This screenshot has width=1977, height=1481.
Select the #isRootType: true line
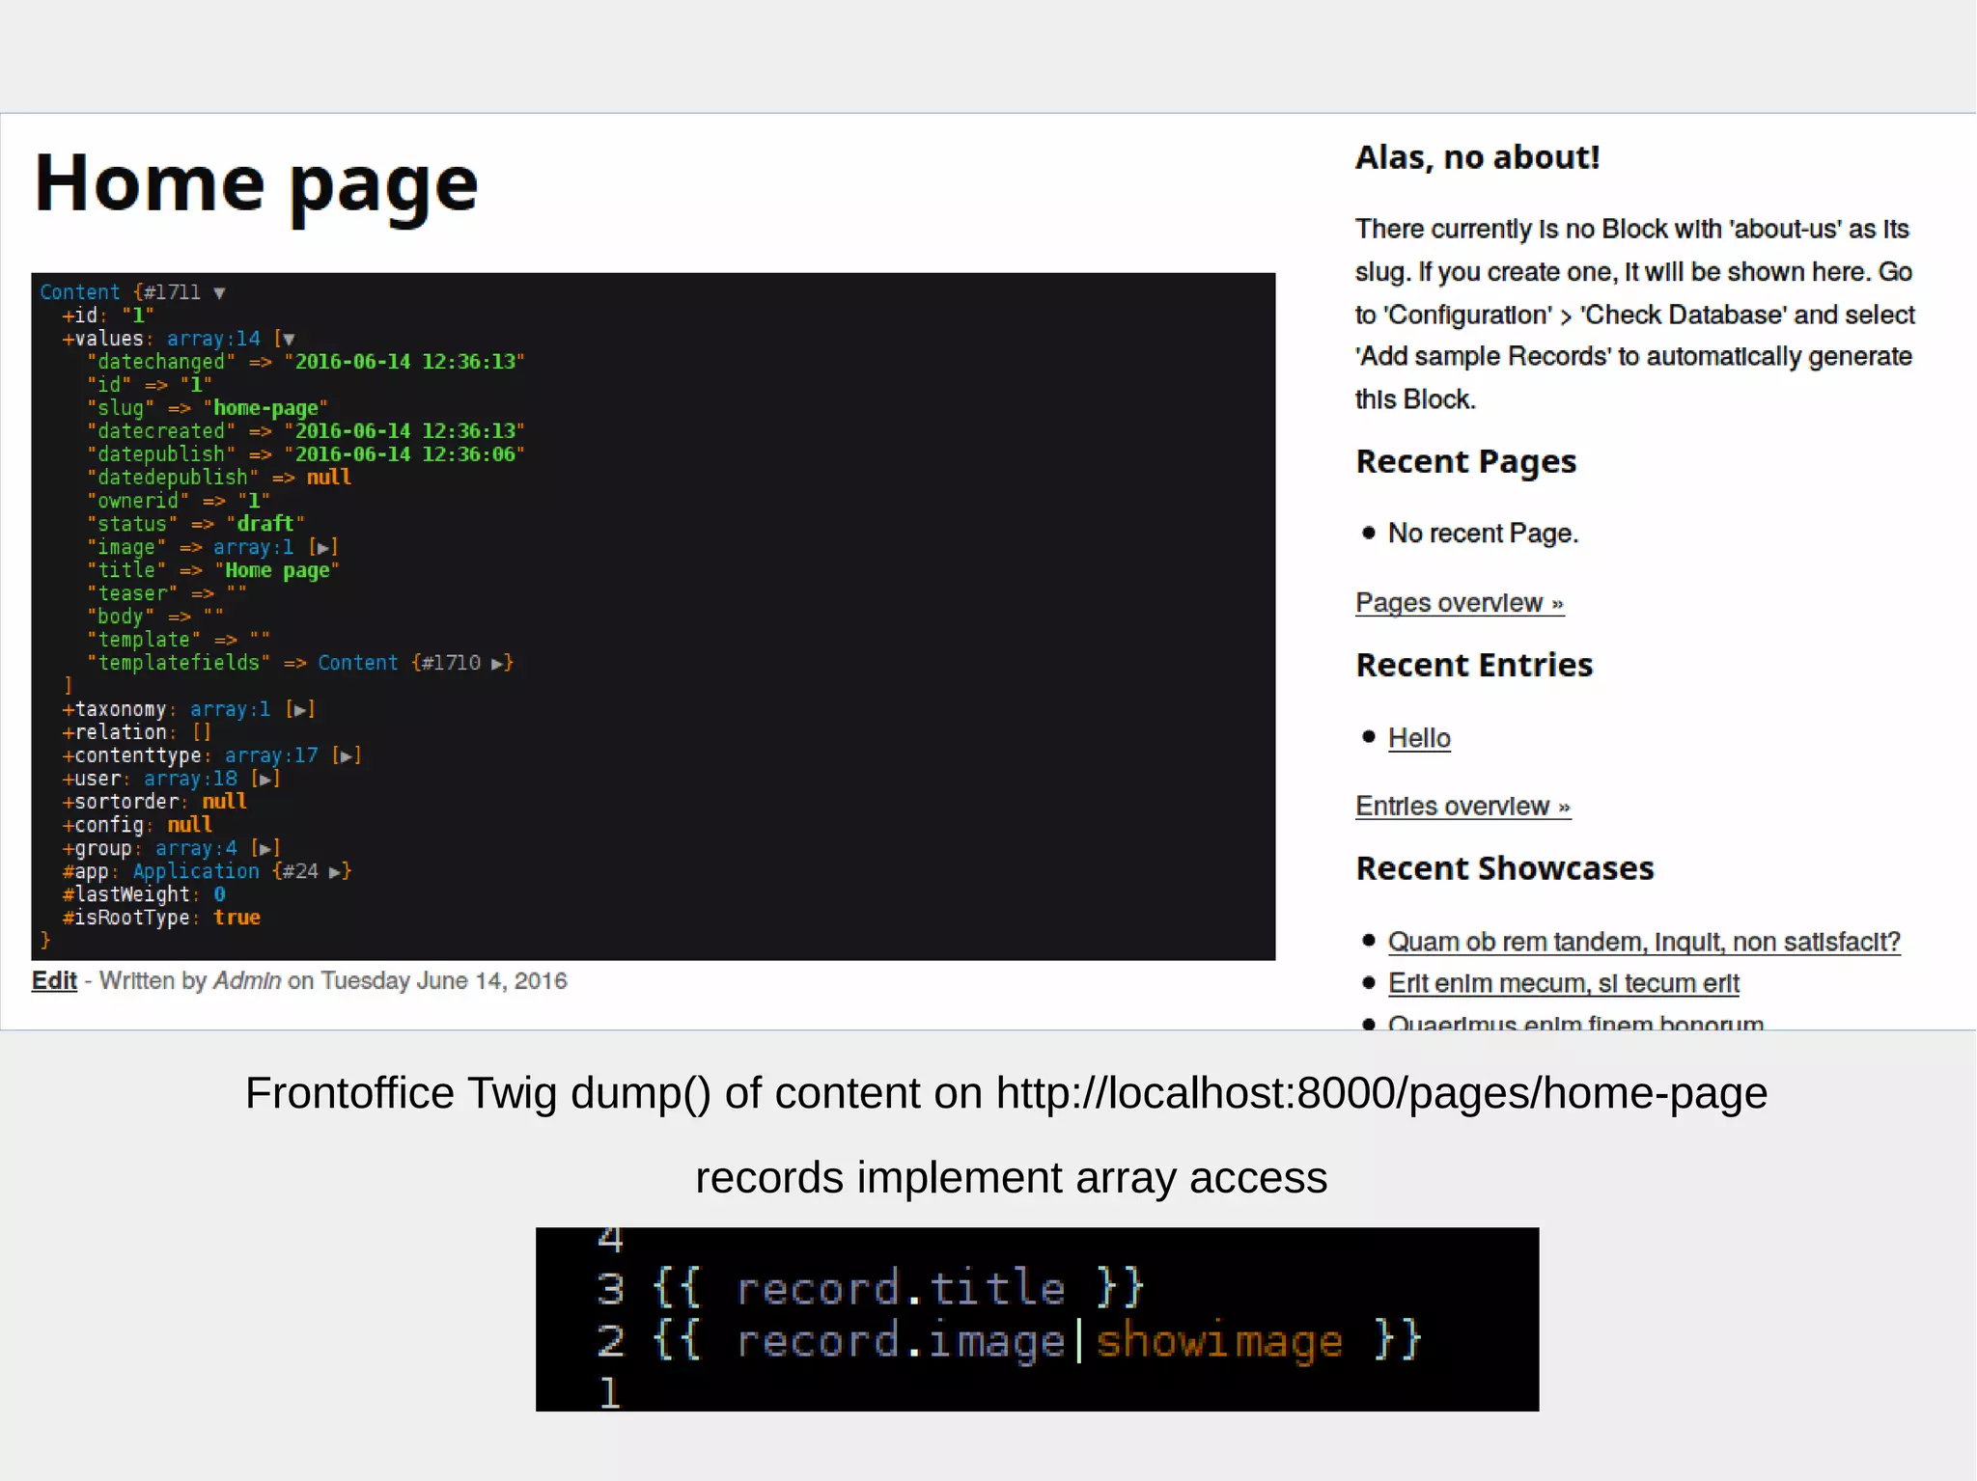point(161,918)
